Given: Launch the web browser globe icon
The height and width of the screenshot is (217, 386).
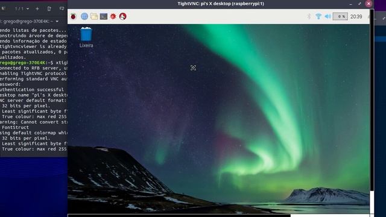Looking at the screenshot, I should pyautogui.click(x=84, y=16).
